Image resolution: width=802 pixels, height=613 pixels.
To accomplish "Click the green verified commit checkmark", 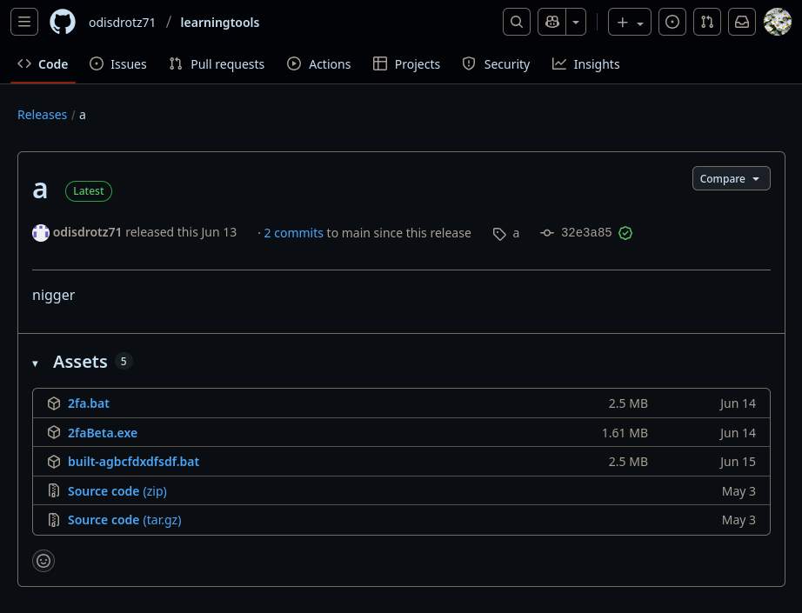I will 625,233.
